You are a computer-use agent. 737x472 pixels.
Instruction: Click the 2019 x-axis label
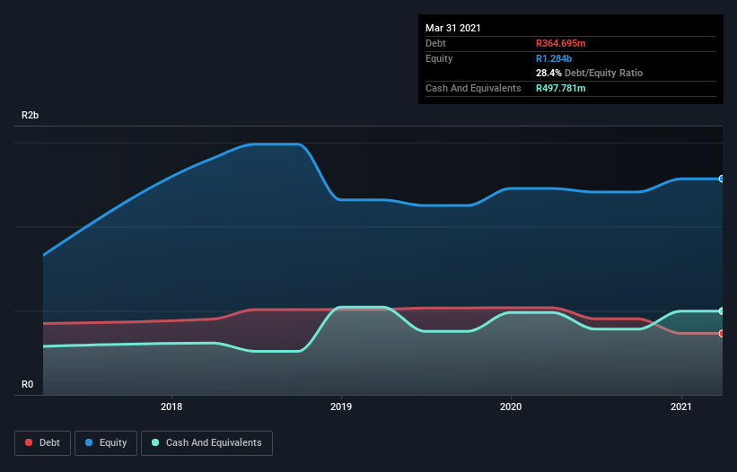click(341, 406)
